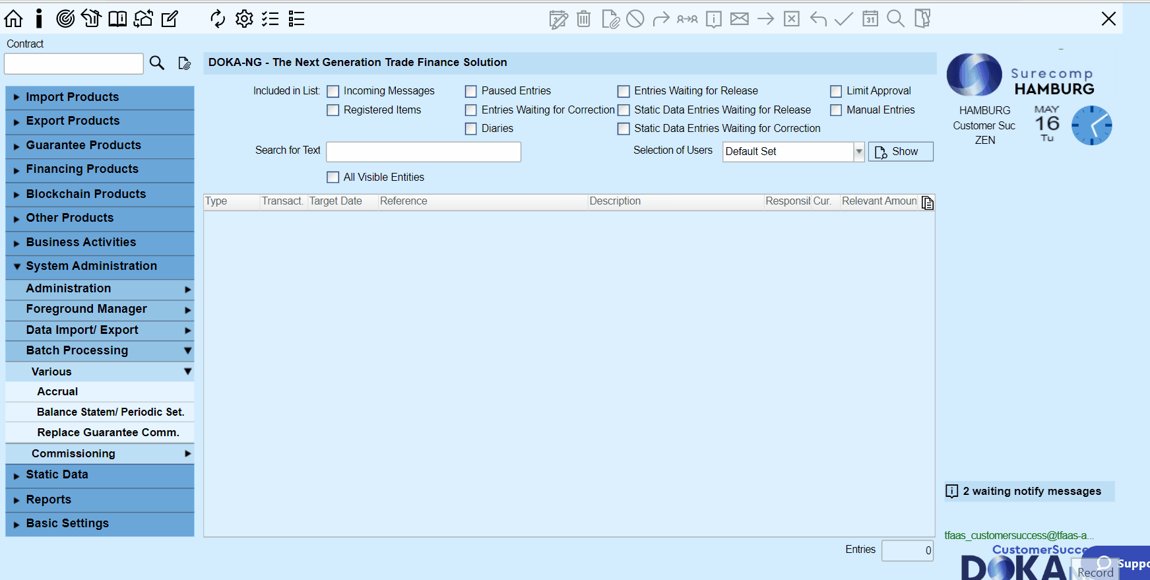Screen dimensions: 1150x580
Task: Click the calendar 31 icon
Action: pyautogui.click(x=870, y=18)
